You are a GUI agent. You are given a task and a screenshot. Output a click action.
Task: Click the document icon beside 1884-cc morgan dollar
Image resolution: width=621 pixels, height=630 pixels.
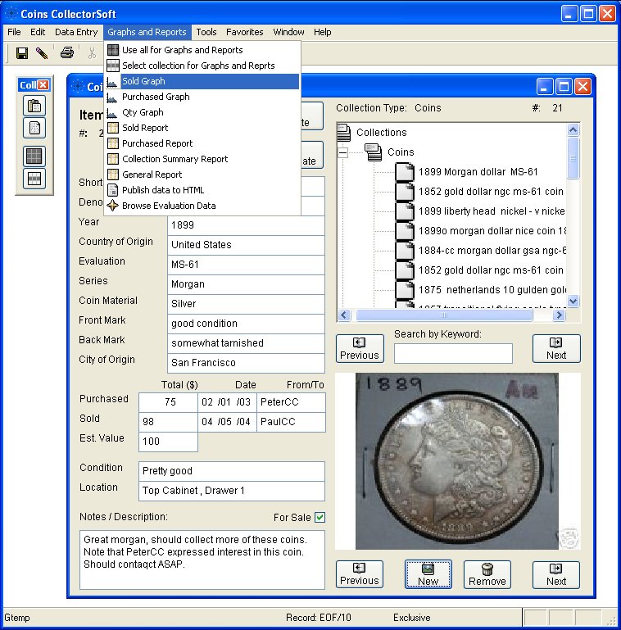pos(405,251)
